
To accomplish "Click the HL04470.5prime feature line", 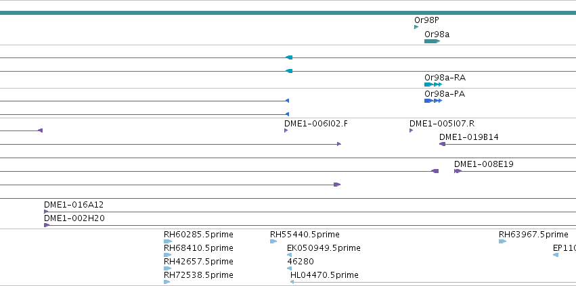I will tap(433, 282).
